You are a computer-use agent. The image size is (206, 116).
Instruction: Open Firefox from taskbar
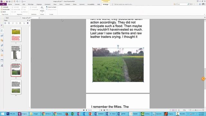click(67, 114)
